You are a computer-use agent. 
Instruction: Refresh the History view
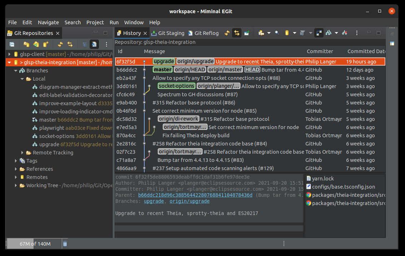[x=227, y=33]
